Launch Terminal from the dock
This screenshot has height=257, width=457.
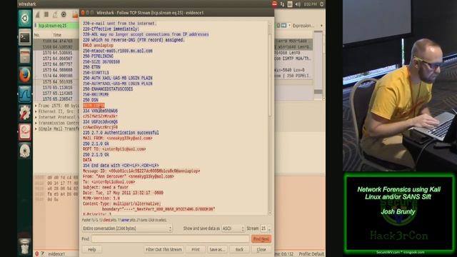25,37
